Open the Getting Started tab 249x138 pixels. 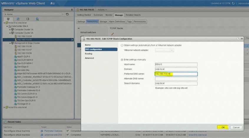click(84, 15)
